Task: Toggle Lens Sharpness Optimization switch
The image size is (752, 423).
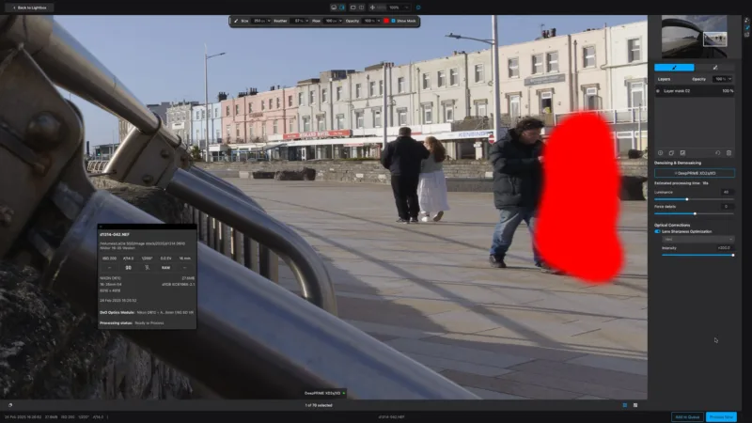Action: (x=658, y=231)
